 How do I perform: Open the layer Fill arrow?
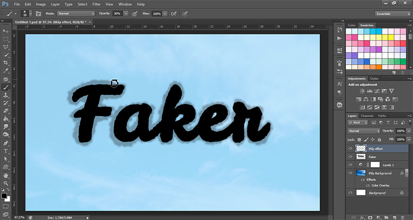tap(409, 139)
